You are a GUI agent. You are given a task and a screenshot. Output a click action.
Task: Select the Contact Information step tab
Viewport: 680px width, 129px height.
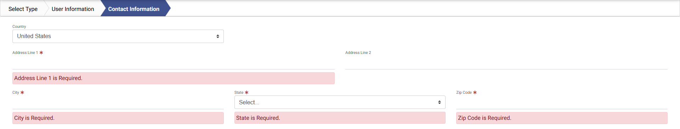pyautogui.click(x=134, y=9)
